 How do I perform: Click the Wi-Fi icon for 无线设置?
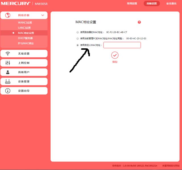[8, 54]
